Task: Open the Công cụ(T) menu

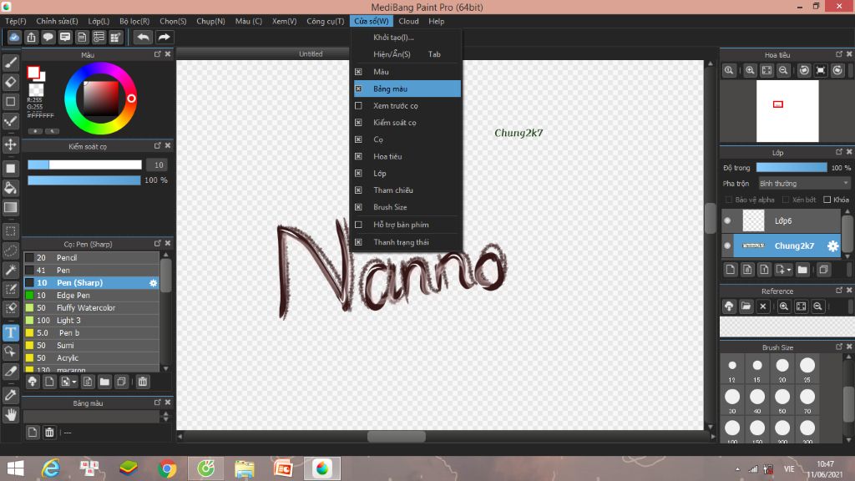Action: click(325, 21)
